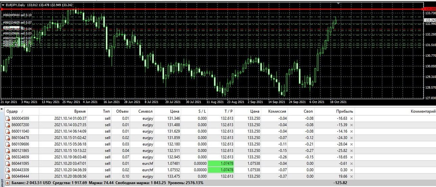Select the highlighted T/P 1.07478 for order 860441095
Viewport: 436px width, 187px height.
(x=221, y=164)
